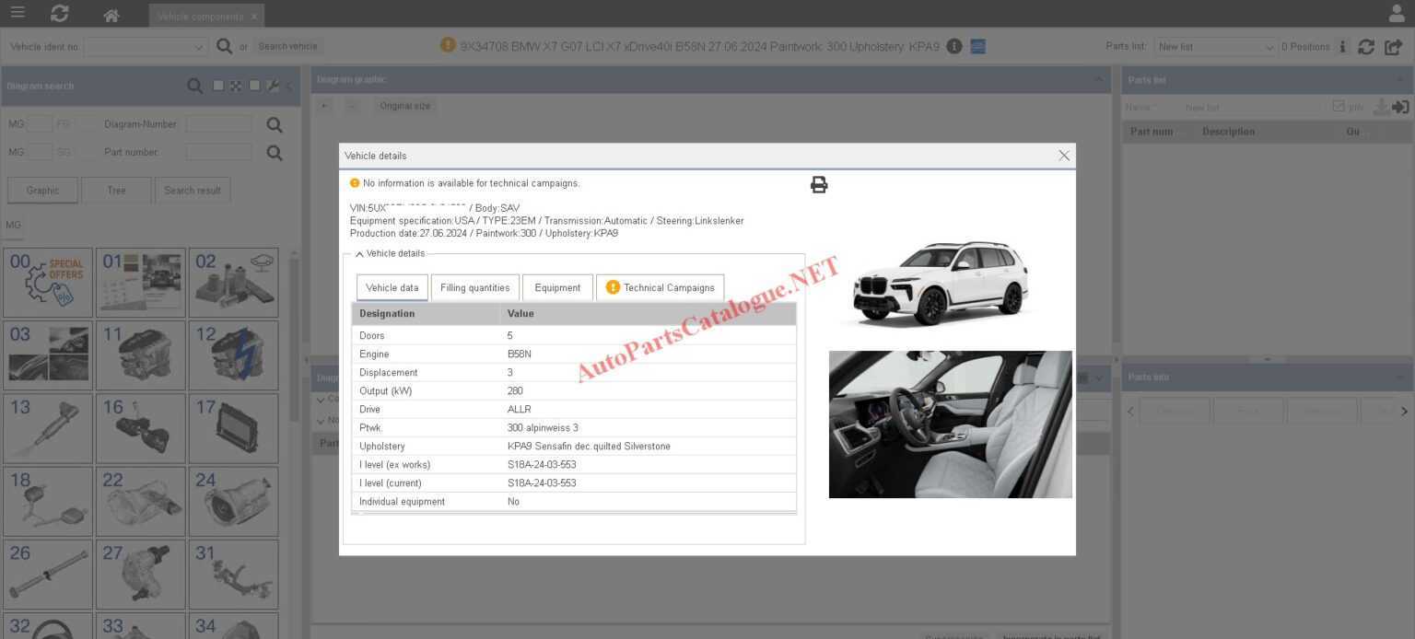Toggle the checkbox before the wrench icon
This screenshot has height=639, width=1415.
coord(255,86)
